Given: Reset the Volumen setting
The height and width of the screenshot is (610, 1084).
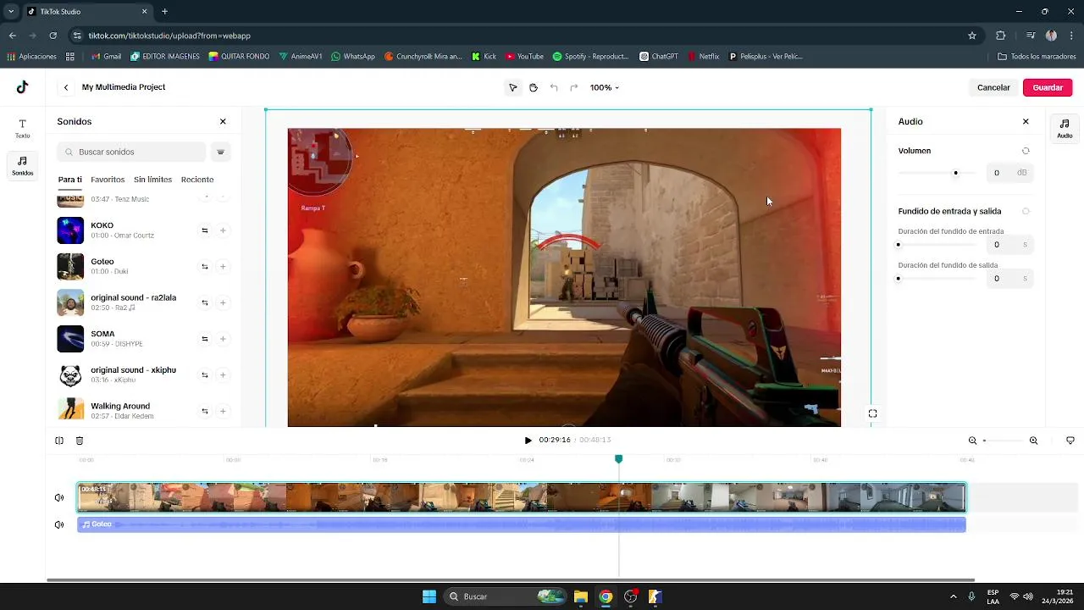Looking at the screenshot, I should click(x=1026, y=151).
